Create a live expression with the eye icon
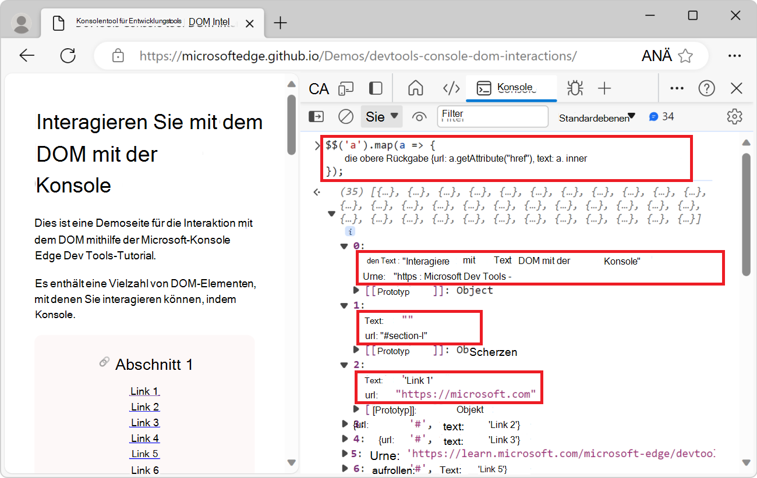The height and width of the screenshot is (478, 757). (419, 116)
